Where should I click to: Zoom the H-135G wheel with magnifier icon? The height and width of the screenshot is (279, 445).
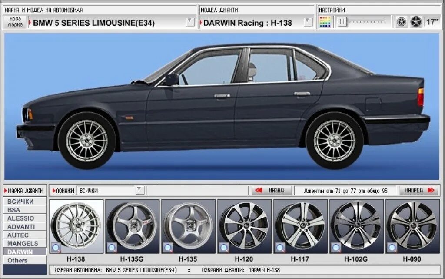[112, 248]
